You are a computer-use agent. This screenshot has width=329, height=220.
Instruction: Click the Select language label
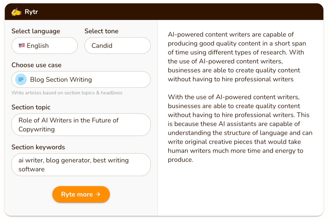pos(36,31)
